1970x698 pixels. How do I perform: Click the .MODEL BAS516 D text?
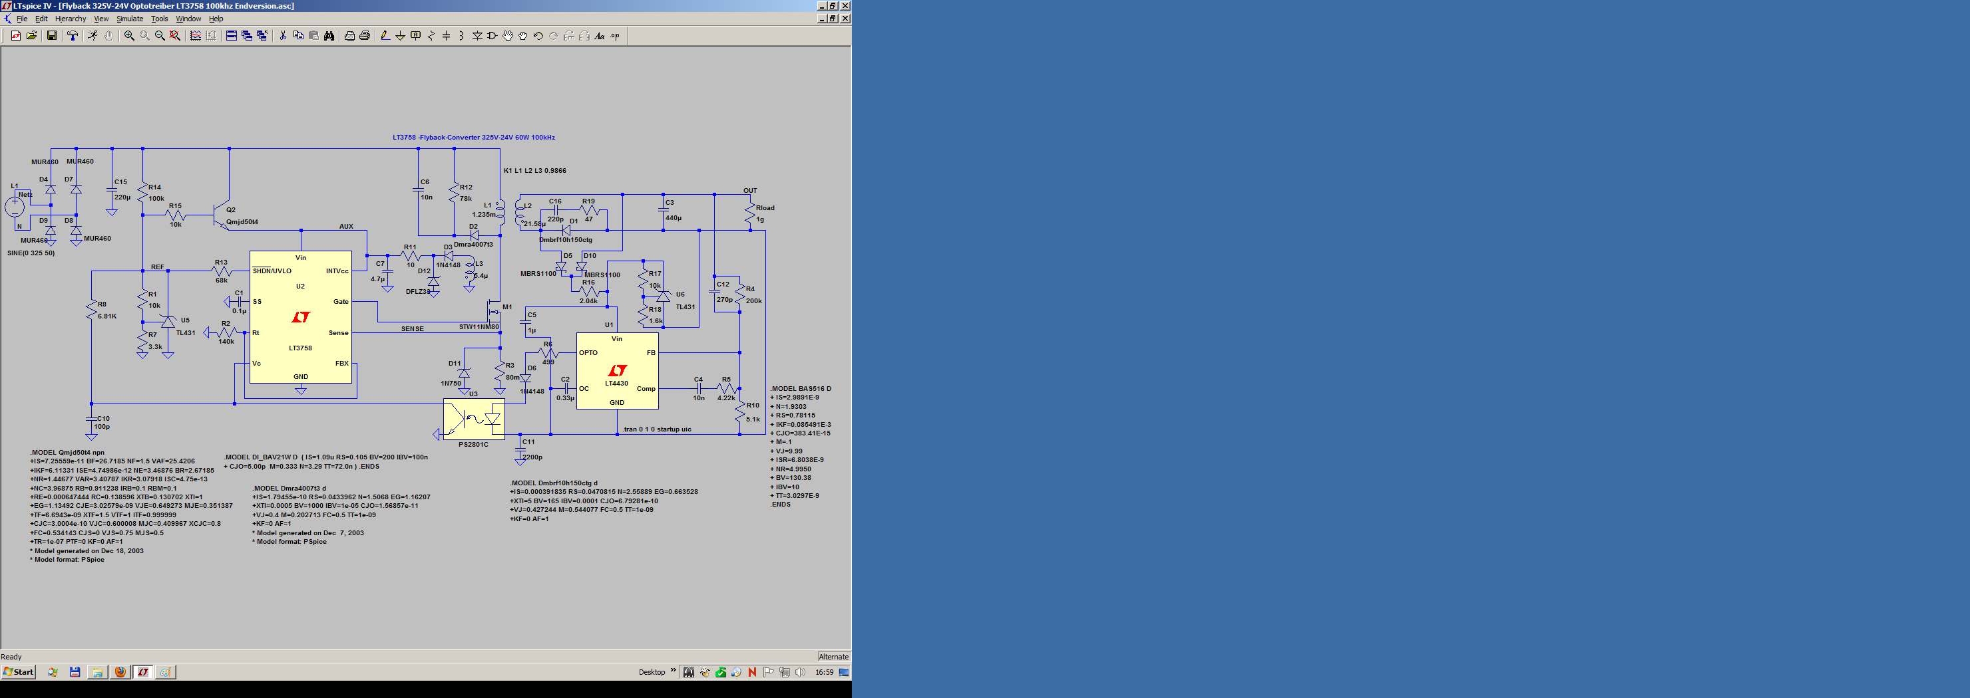click(x=801, y=389)
